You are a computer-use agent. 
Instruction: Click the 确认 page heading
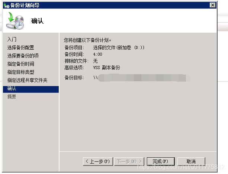37,21
